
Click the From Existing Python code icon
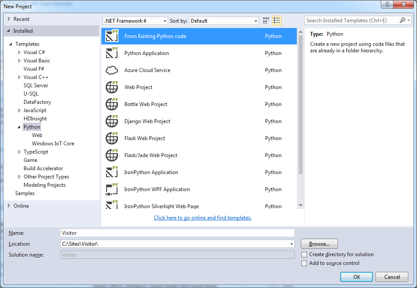coord(112,36)
